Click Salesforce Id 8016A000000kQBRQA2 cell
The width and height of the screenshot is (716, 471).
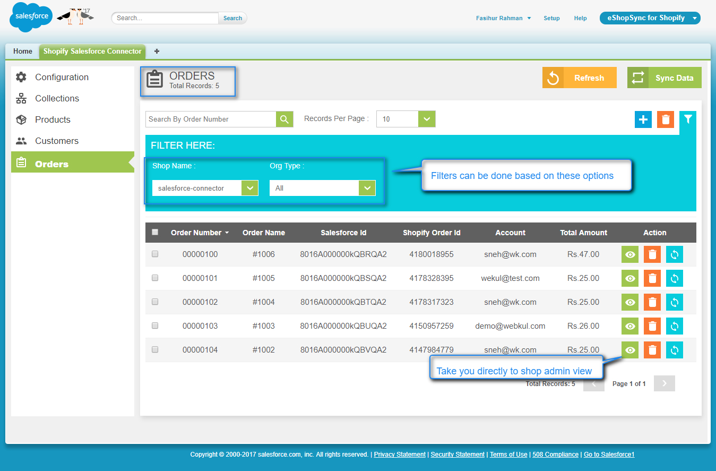tap(343, 254)
